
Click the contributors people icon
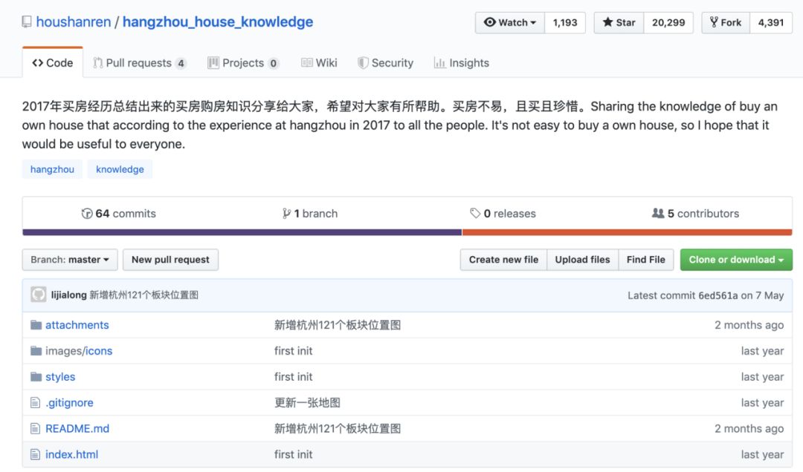(658, 214)
